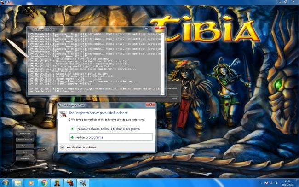Choose 'Procurar solução online e fechar o programa'
The width and height of the screenshot is (299, 187).
(108, 129)
